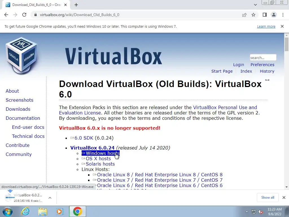Go back using the browser back arrow
Viewport: 289px width, 217px height.
click(x=6, y=15)
